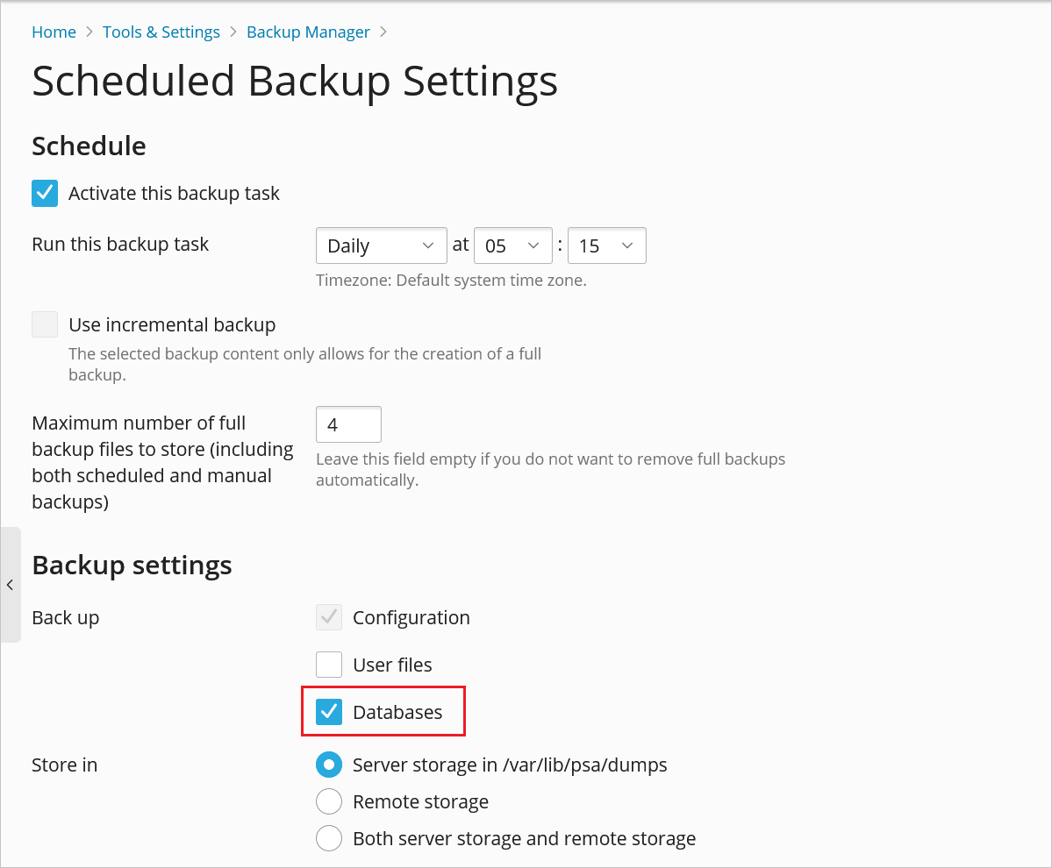Collapse the left sidebar arrow handle
Screen dimensions: 1052x868
coord(10,585)
